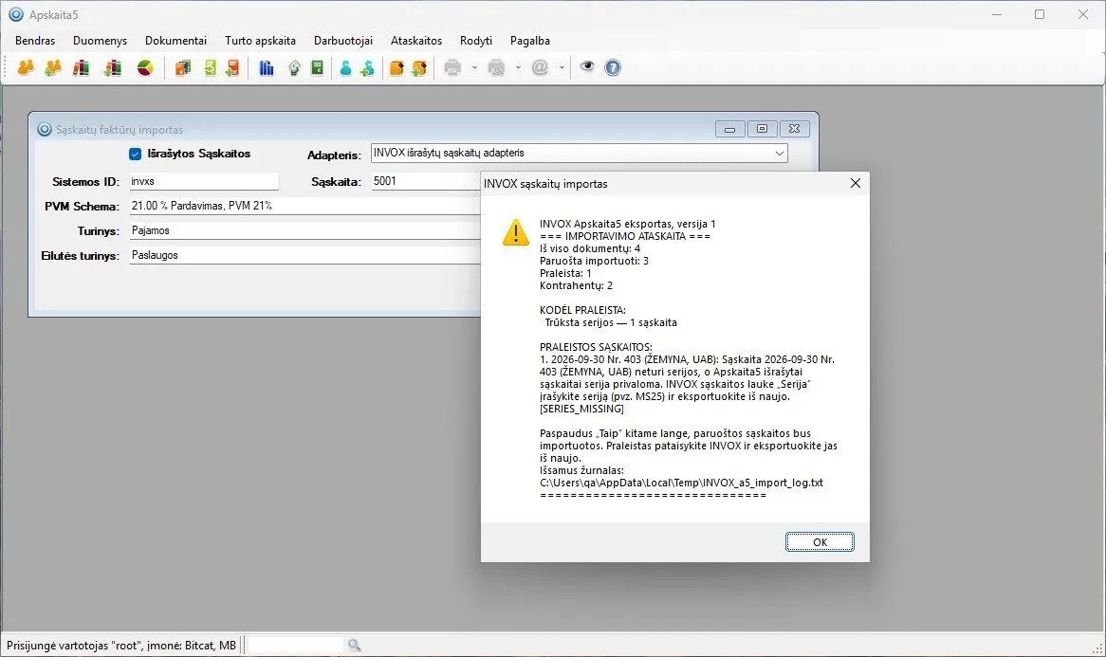Click the green document with curved arrow icon
Viewport: 1106px width, 657px height.
[x=294, y=67]
